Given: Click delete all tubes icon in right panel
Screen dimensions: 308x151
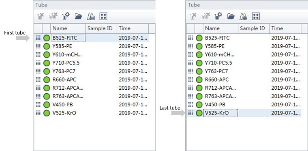Looking at the screenshot, I should click(x=206, y=16).
